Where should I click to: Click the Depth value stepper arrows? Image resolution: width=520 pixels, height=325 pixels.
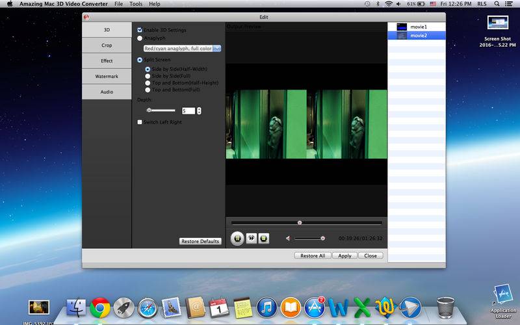pyautogui.click(x=199, y=110)
